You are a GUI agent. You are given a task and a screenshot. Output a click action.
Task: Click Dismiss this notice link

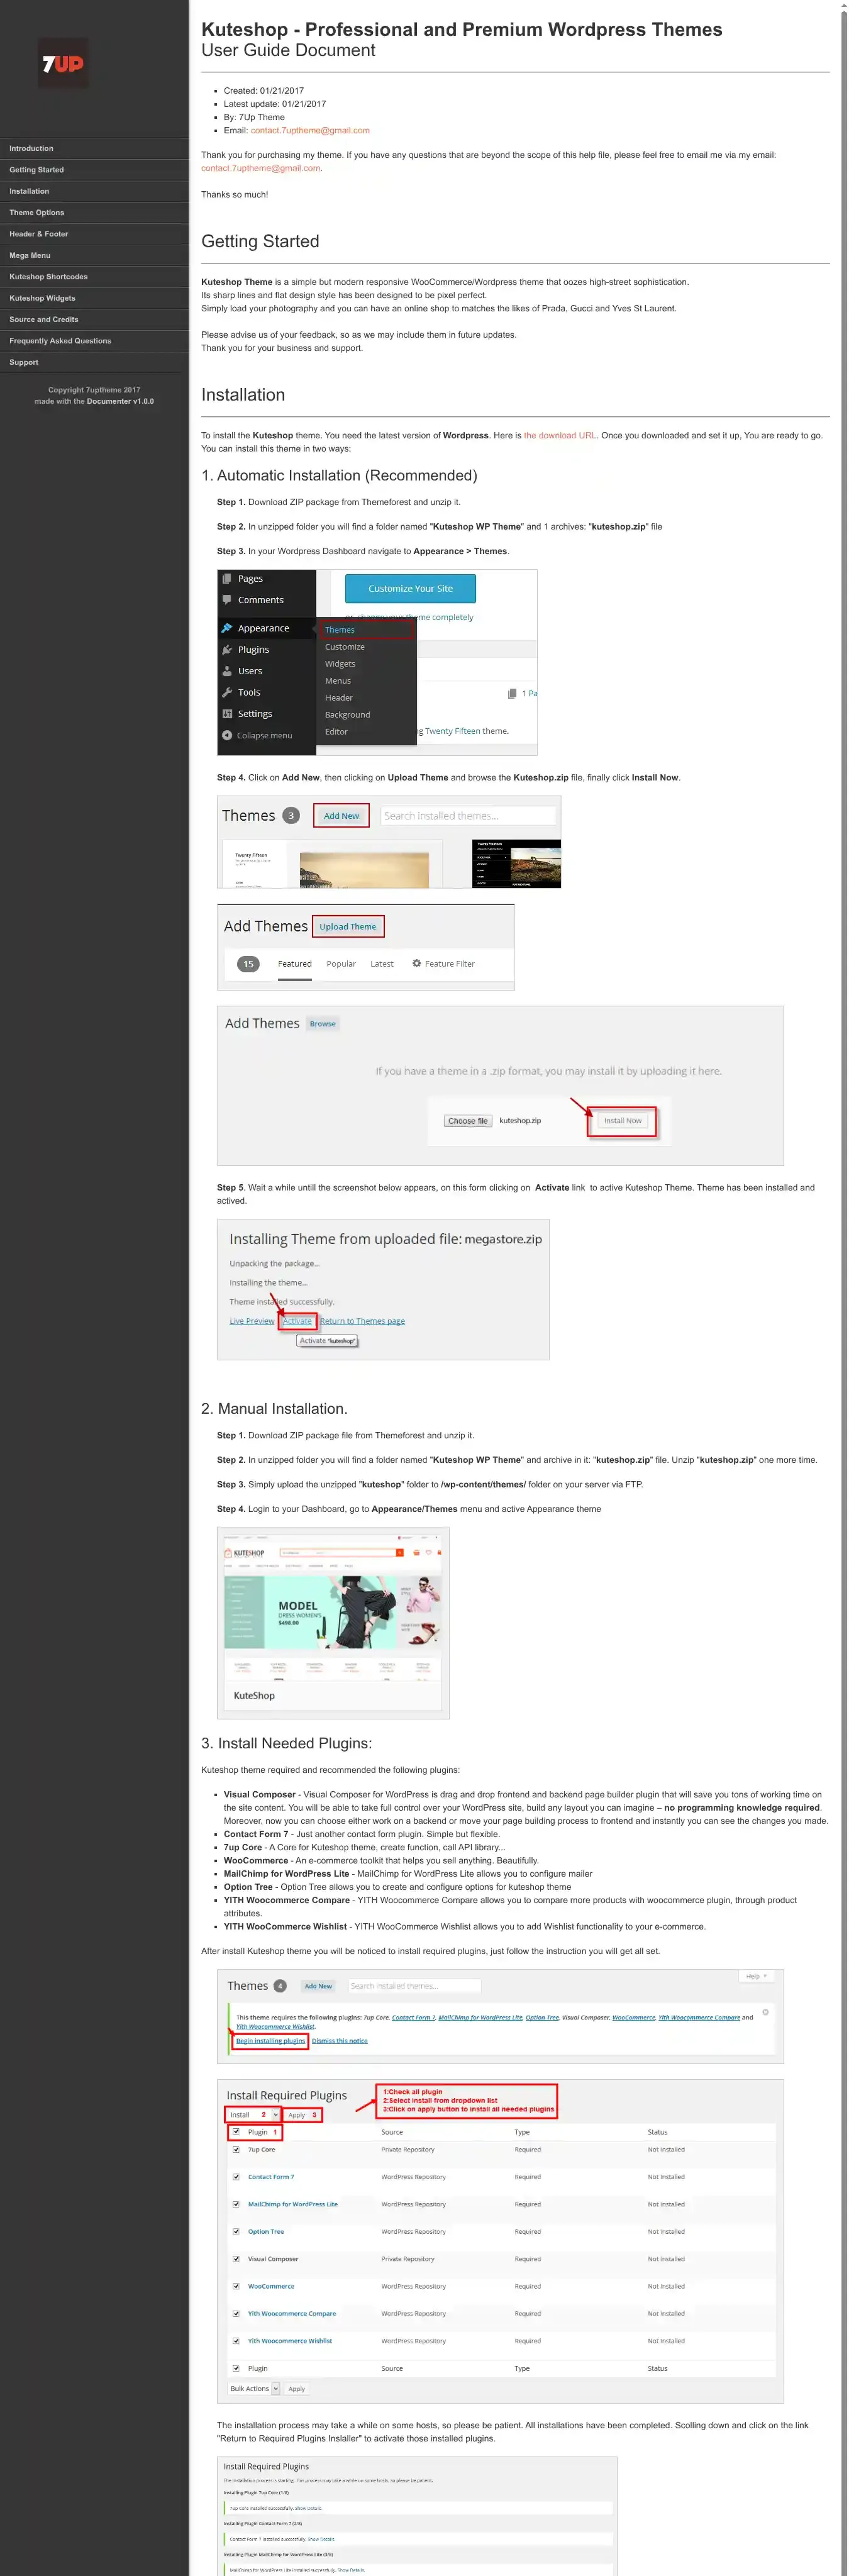coord(339,2040)
